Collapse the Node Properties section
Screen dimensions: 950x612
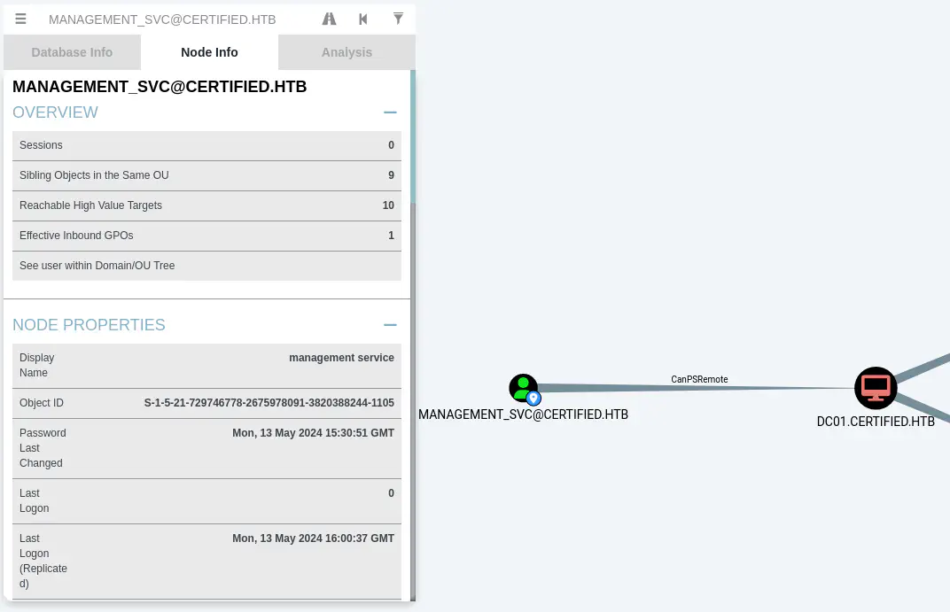click(390, 325)
